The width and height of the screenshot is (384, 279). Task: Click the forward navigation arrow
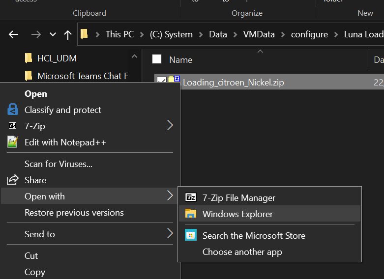(36, 34)
